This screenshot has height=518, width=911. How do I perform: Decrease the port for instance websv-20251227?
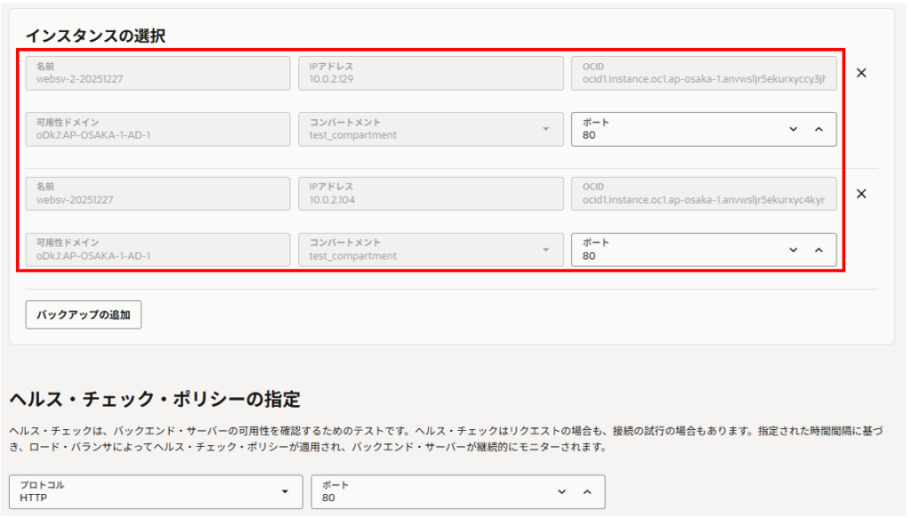pos(794,250)
